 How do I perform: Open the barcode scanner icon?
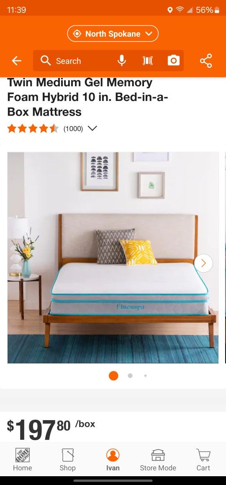[147, 61]
